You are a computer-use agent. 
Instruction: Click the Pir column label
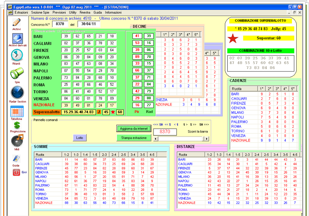(137, 112)
